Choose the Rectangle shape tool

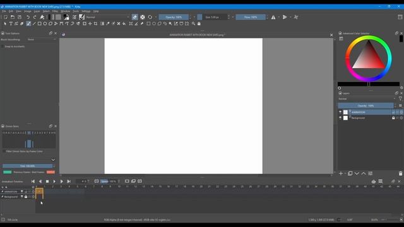tap(39, 24)
